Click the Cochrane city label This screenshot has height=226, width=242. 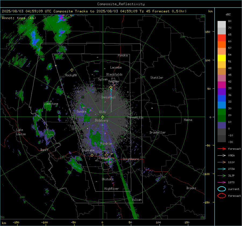coord(88,150)
